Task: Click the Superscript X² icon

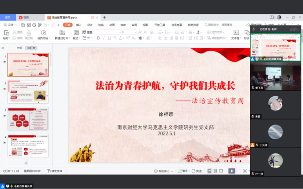Action: click(128, 38)
